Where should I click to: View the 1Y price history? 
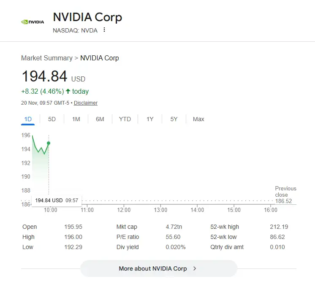click(150, 119)
